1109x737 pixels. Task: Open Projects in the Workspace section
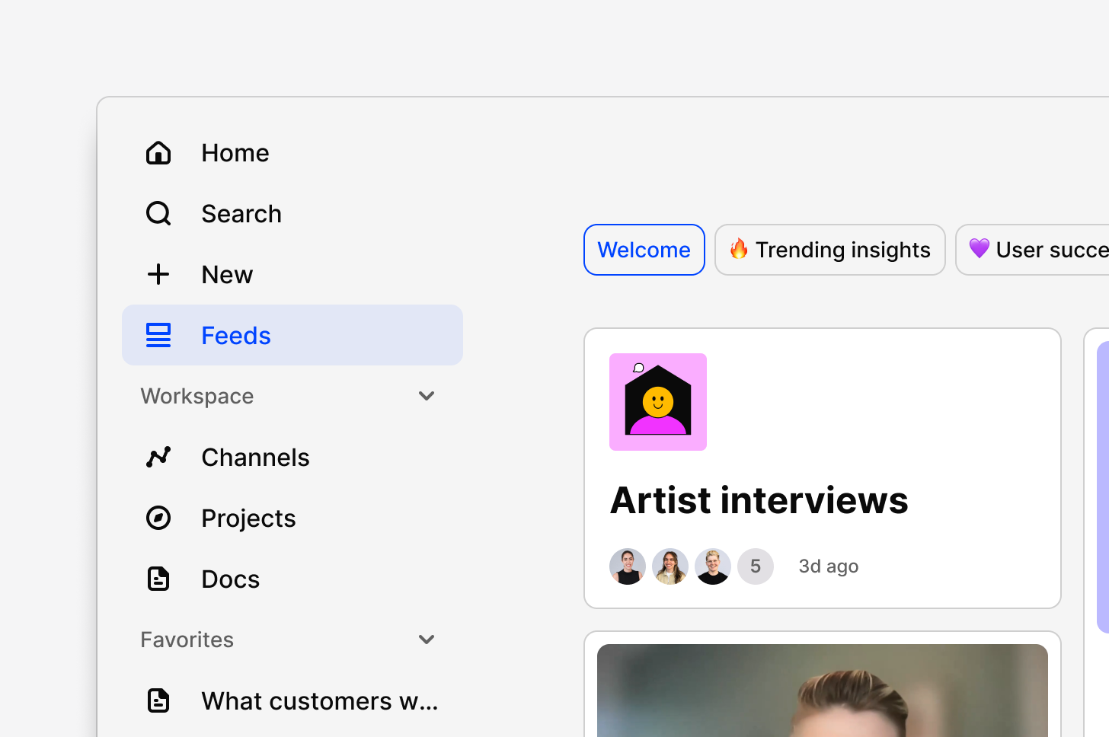[x=292, y=518]
